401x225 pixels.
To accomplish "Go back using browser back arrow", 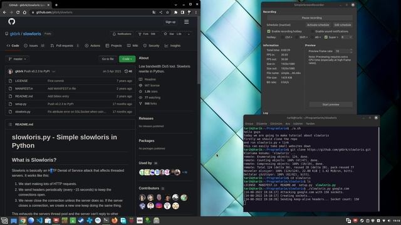I will pos(4,12).
